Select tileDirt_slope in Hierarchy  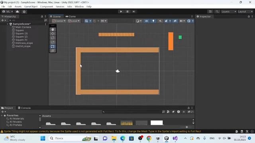23,46
